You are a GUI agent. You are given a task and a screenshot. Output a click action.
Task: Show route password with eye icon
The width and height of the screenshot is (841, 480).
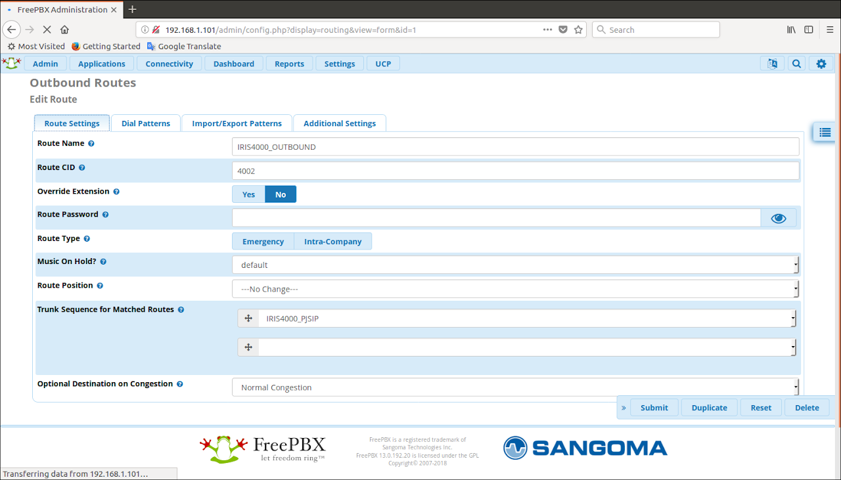[778, 218]
